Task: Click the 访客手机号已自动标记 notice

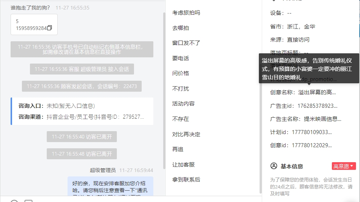Action: 82,49
